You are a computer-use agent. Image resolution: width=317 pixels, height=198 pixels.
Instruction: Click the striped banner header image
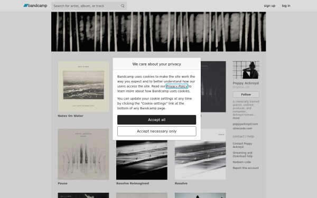click(x=158, y=32)
